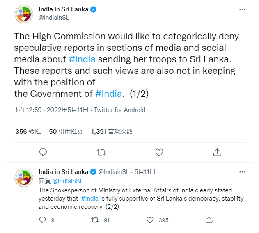The width and height of the screenshot is (259, 233).
Task: Open the Twitter for Android source link
Action: pyautogui.click(x=119, y=110)
